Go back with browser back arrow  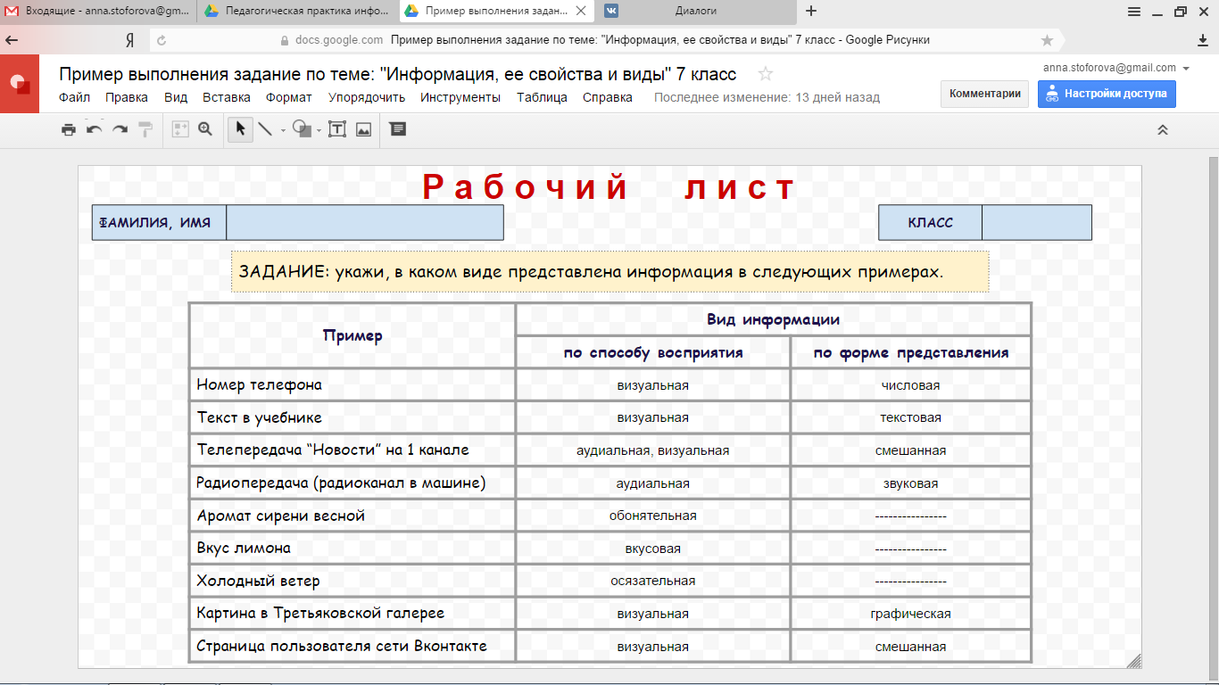(12, 40)
